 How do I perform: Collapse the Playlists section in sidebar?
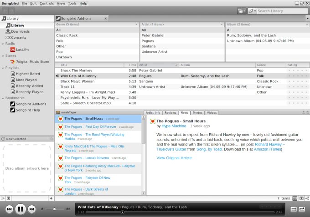coord(3,67)
